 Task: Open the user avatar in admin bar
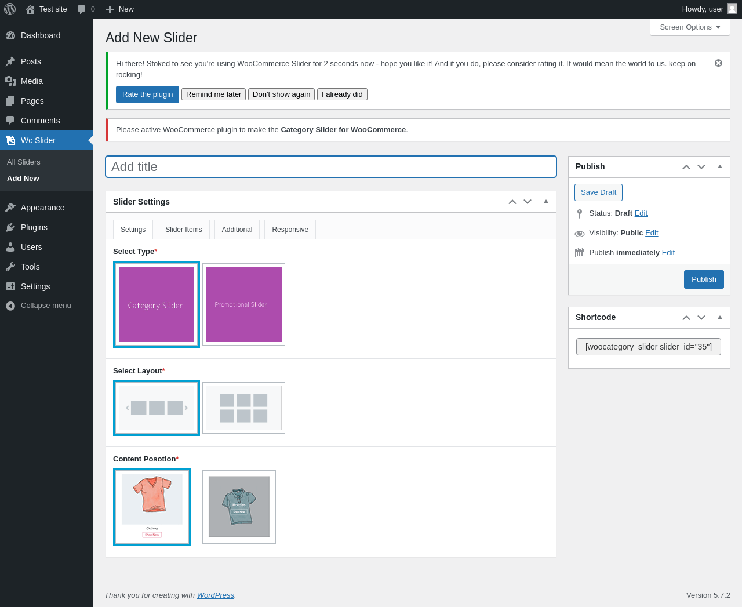732,9
